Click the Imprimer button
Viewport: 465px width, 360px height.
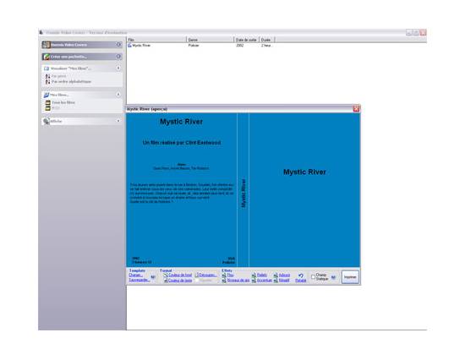click(350, 277)
